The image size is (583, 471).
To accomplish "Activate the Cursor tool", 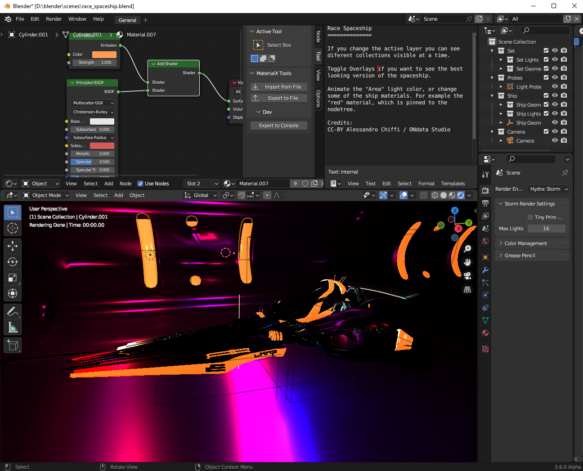I will 13,228.
